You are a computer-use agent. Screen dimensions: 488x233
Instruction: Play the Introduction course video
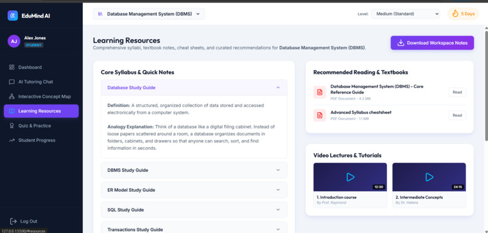pos(350,177)
